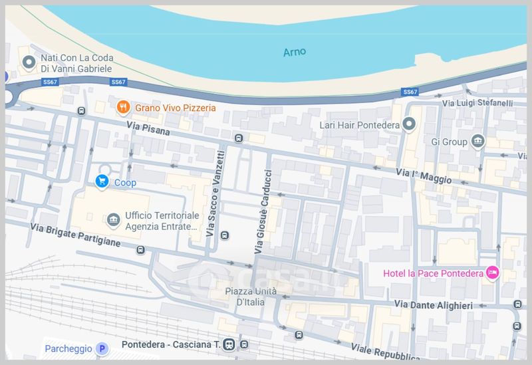Click the Arno river label
Image resolution: width=532 pixels, height=365 pixels.
tap(295, 52)
